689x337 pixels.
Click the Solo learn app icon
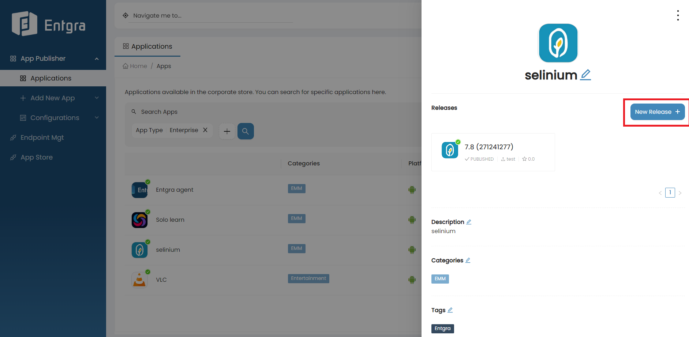pos(139,220)
